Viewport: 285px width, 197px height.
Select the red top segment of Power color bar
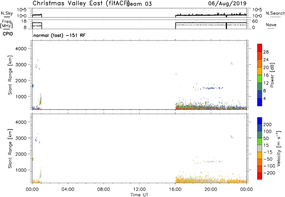pyautogui.click(x=260, y=48)
